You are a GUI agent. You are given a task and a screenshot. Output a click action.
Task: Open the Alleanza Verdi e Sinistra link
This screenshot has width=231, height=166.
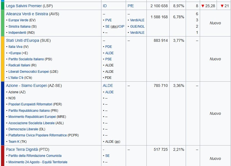pyautogui.click(x=27, y=14)
